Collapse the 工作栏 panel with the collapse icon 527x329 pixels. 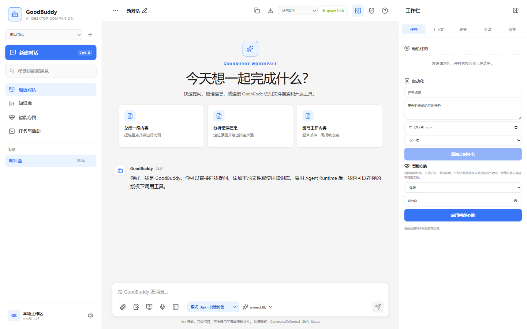click(516, 11)
